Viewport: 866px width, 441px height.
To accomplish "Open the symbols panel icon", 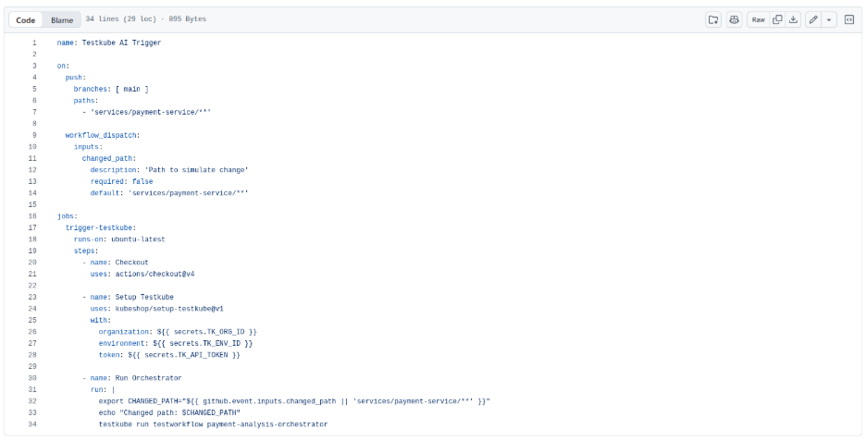I will (849, 19).
